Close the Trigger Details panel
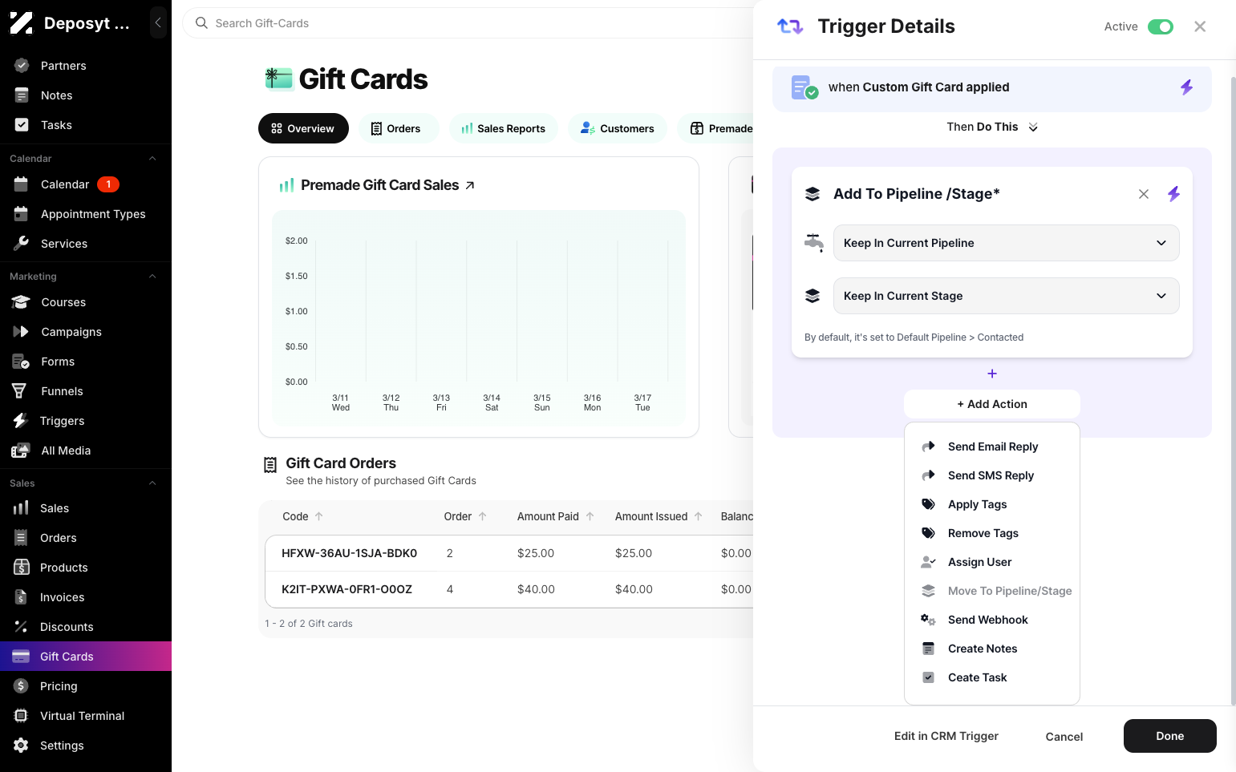This screenshot has width=1236, height=772. point(1200,26)
